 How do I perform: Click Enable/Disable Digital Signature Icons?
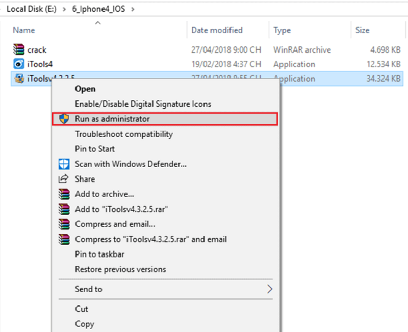click(143, 104)
